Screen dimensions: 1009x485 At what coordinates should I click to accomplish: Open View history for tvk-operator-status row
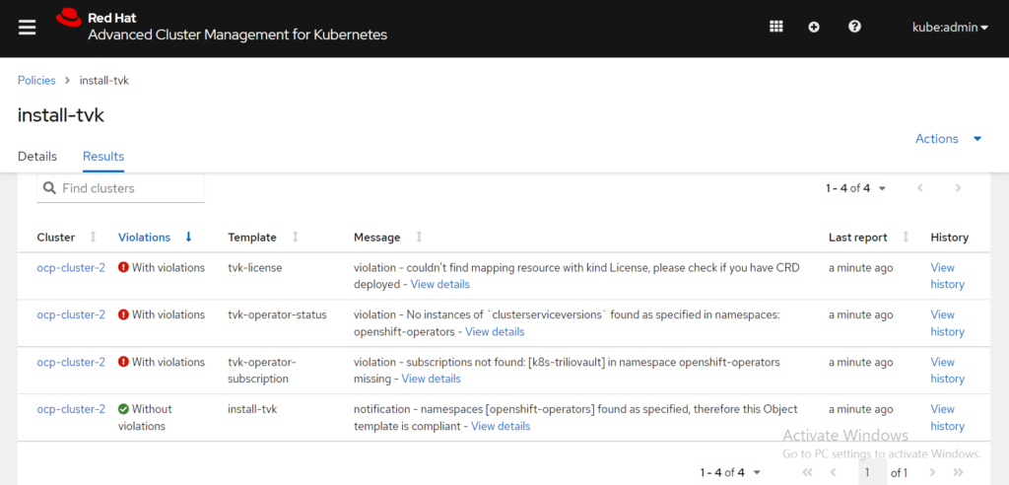pos(947,323)
